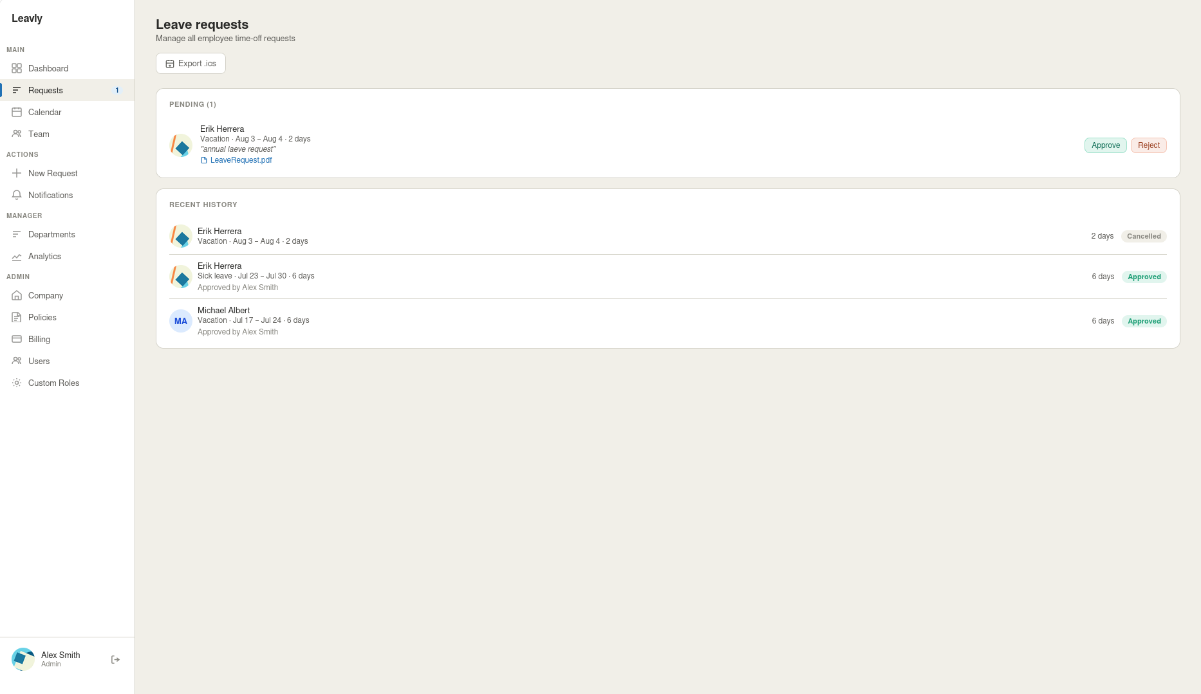1201x694 pixels.
Task: Click the Calendar icon in sidebar
Action: coord(17,112)
